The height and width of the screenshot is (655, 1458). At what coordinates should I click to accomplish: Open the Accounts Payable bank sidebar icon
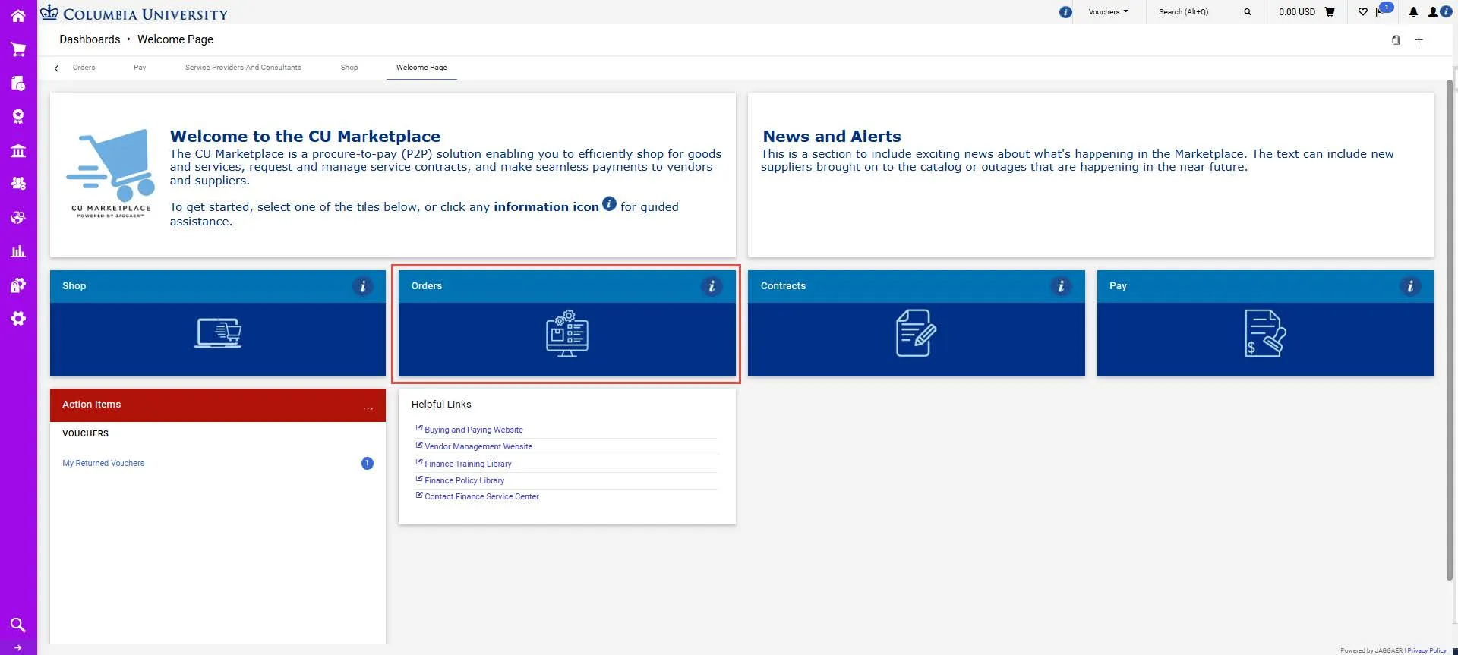(18, 150)
